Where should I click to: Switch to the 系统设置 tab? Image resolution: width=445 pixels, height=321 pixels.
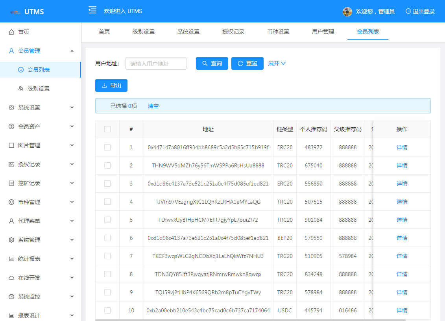(x=188, y=32)
